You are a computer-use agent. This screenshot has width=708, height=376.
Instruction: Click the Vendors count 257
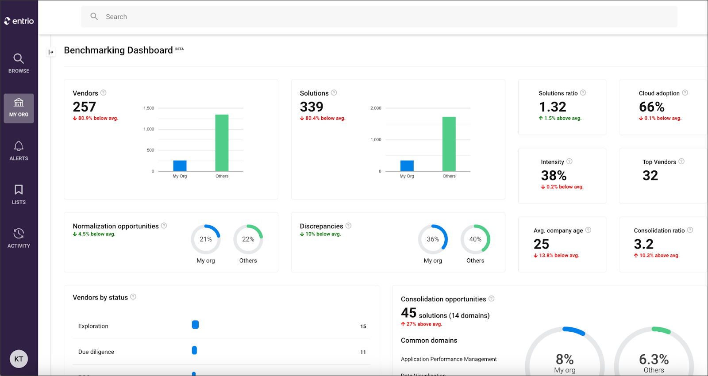pyautogui.click(x=85, y=107)
